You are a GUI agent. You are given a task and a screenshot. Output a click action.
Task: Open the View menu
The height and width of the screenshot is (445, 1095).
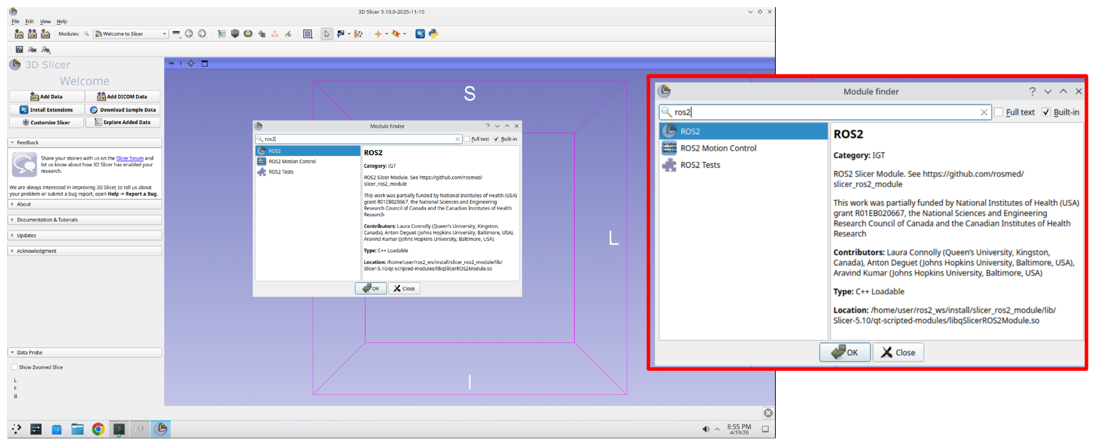pyautogui.click(x=45, y=22)
